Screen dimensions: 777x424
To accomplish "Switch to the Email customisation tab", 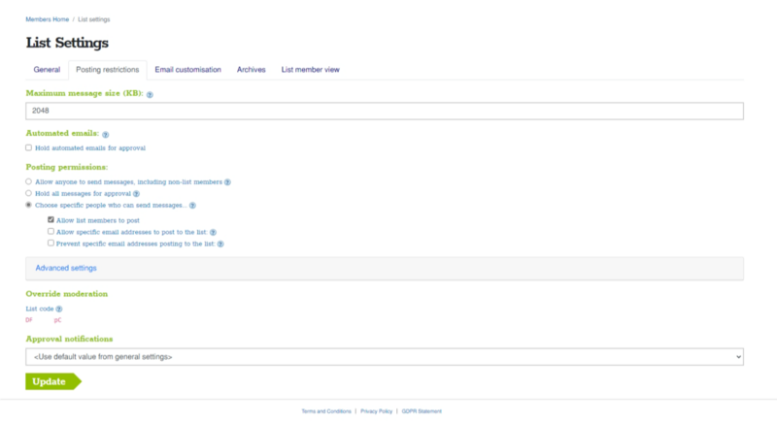I will click(x=187, y=70).
